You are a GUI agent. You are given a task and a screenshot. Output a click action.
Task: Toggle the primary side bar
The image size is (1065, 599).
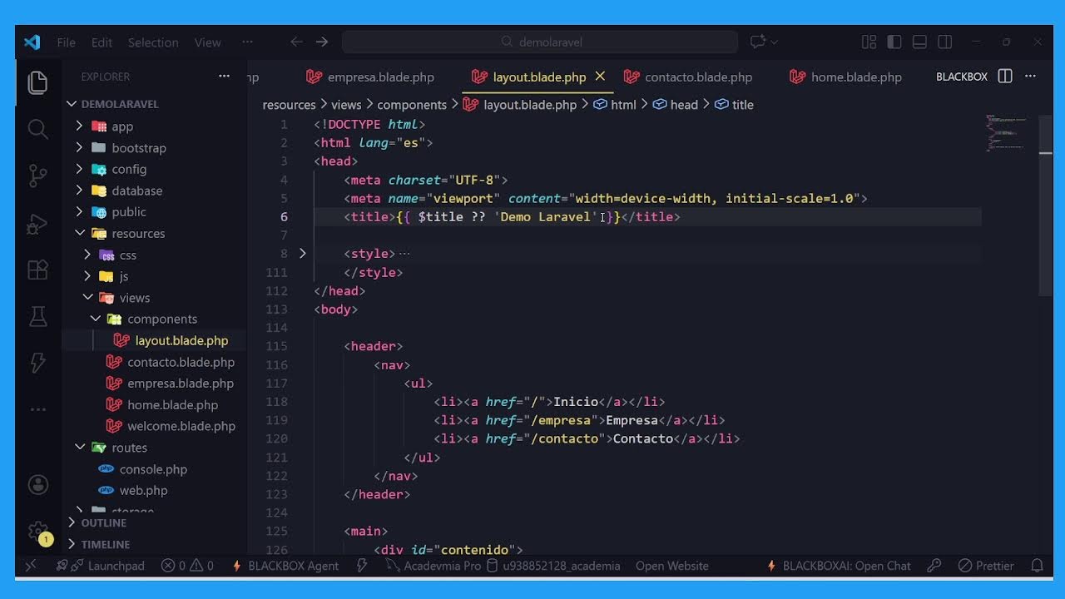894,42
